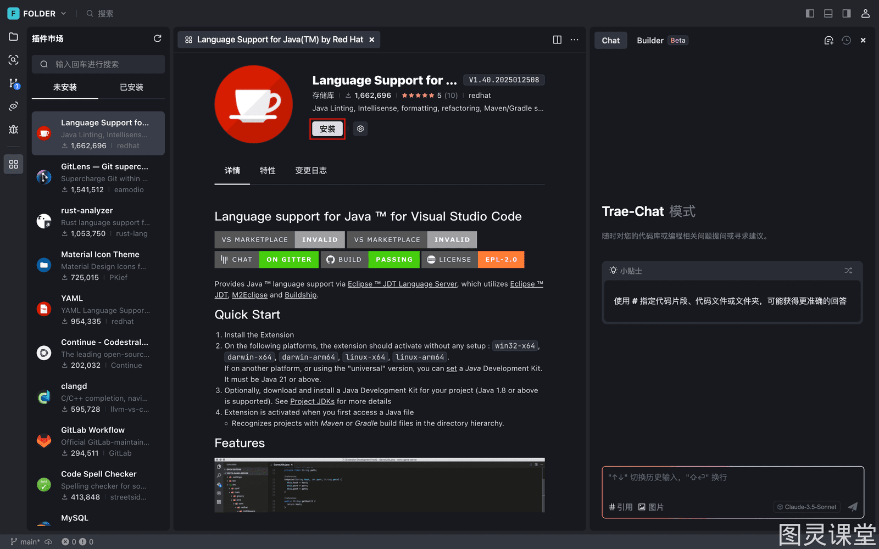Select the plugin marketplace icon in activity bar
The width and height of the screenshot is (879, 549).
click(14, 164)
